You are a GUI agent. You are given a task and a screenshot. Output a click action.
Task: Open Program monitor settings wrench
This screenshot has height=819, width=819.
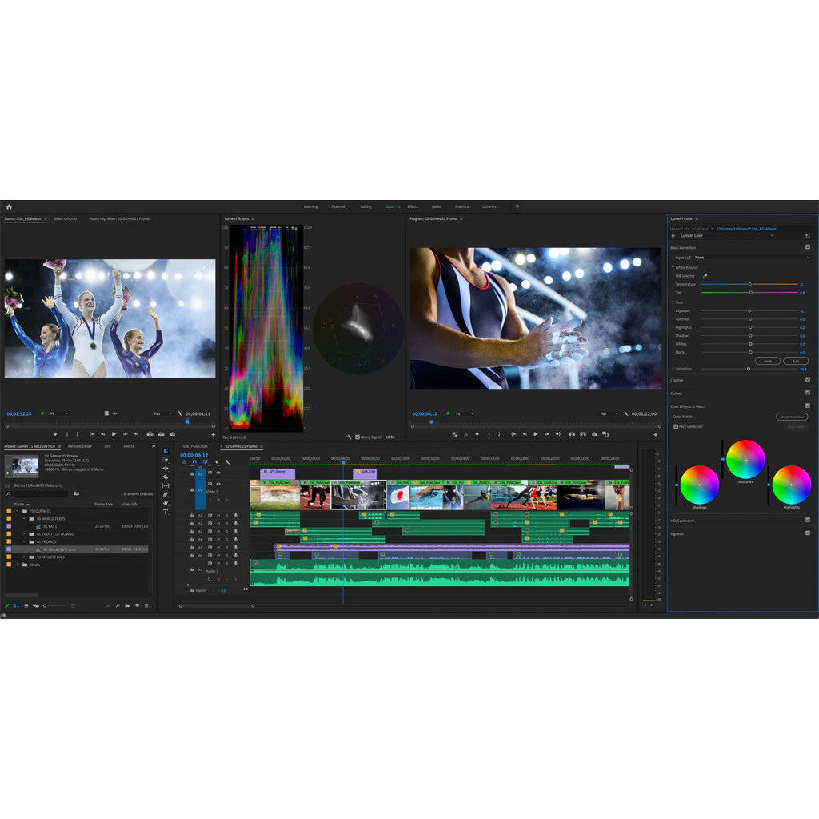625,413
